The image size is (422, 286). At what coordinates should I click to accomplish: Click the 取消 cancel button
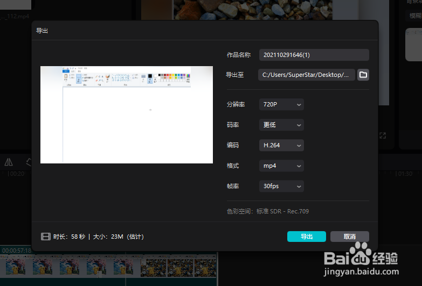[x=350, y=237]
